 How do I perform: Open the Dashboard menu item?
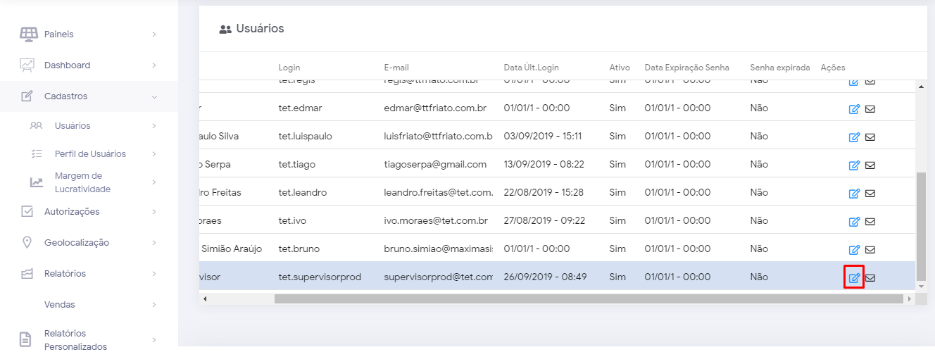pyautogui.click(x=67, y=65)
